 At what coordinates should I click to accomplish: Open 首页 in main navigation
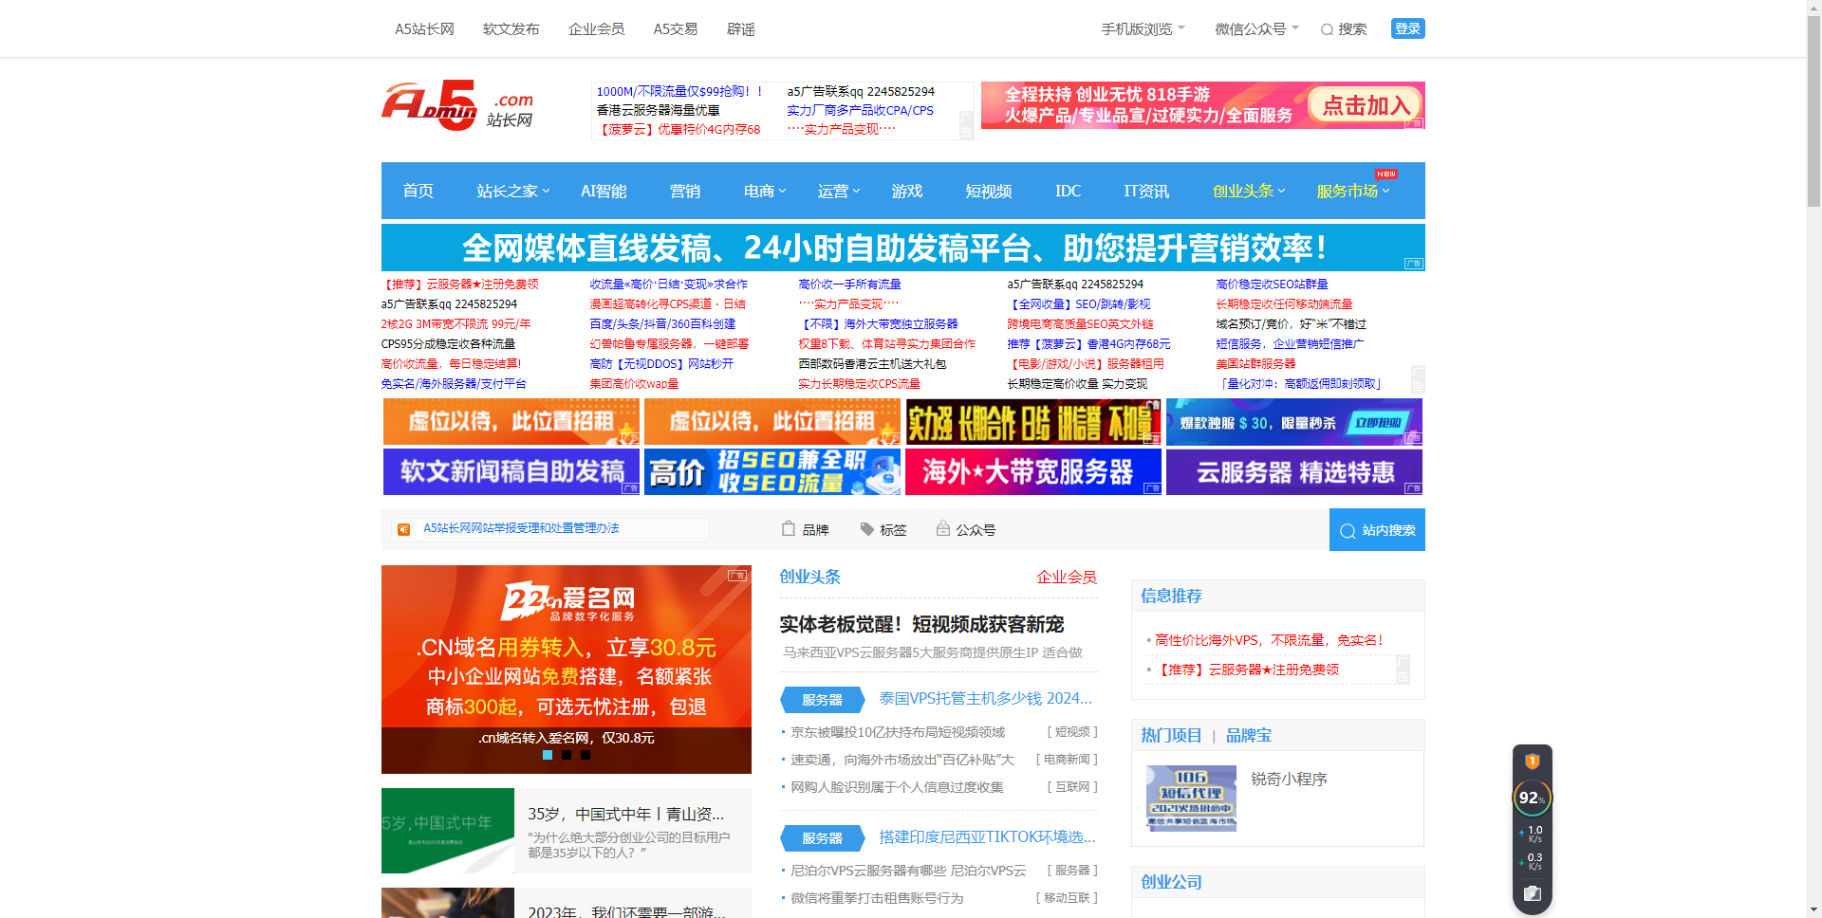[x=418, y=191]
